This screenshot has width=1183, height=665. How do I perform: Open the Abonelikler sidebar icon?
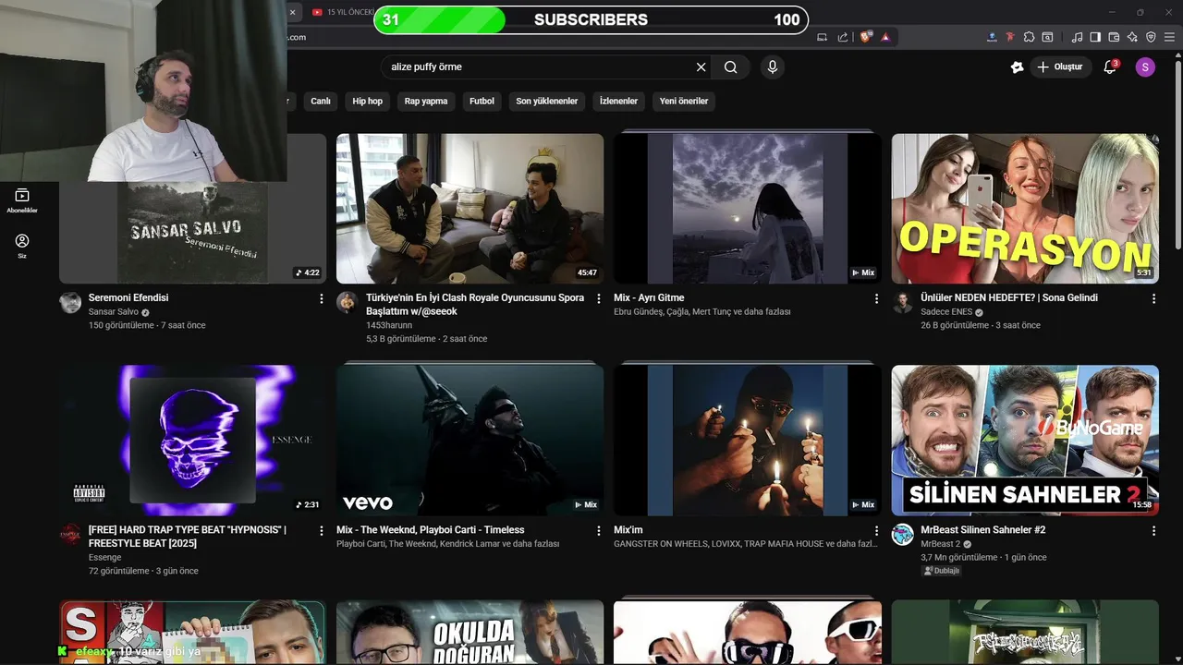point(22,200)
